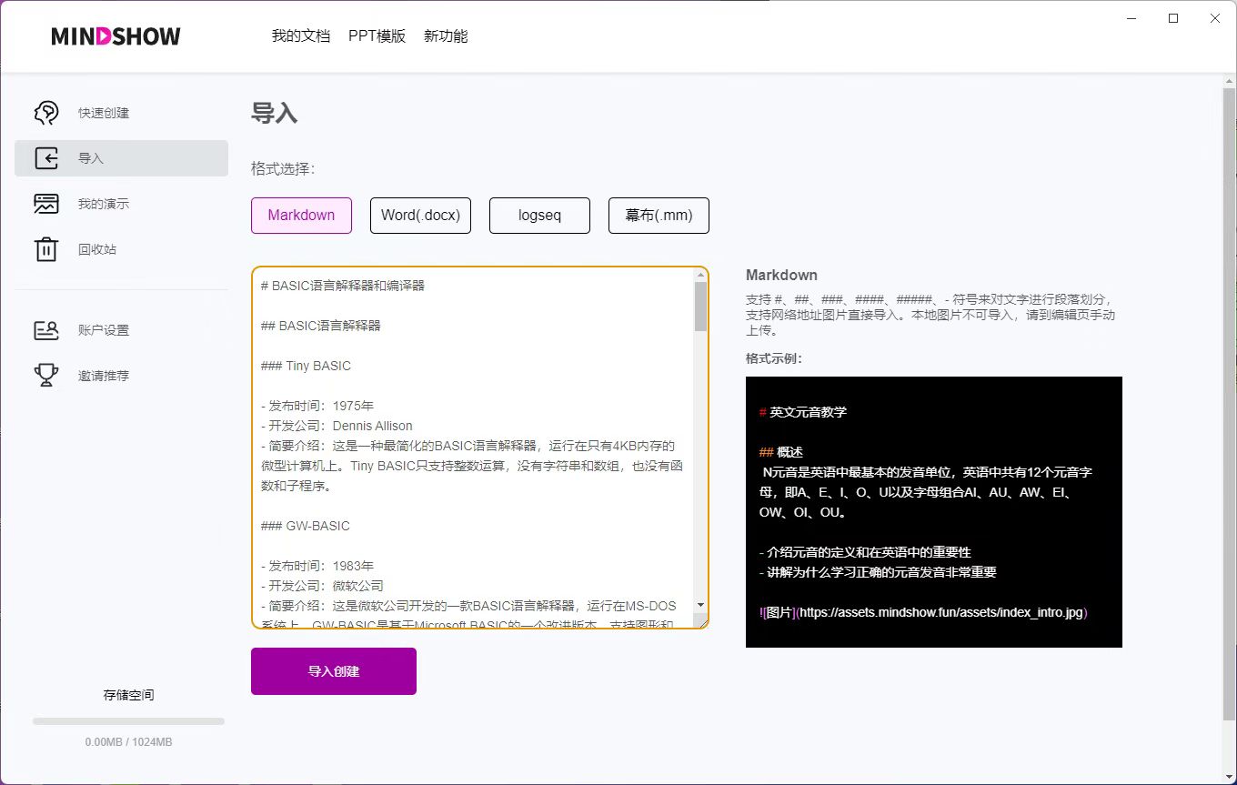Viewport: 1237px width, 785px height.
Task: Open the PPT模版 menu item
Action: (x=377, y=36)
